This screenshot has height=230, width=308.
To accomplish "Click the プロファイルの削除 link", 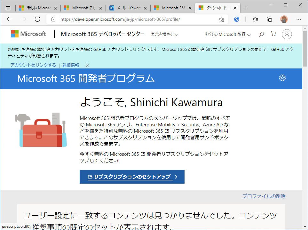I will 264,196.
